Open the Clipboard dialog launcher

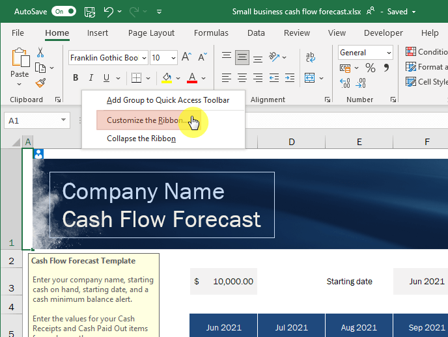click(x=58, y=100)
